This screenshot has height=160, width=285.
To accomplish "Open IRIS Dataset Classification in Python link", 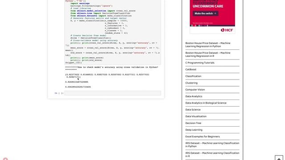I will point(212,145).
